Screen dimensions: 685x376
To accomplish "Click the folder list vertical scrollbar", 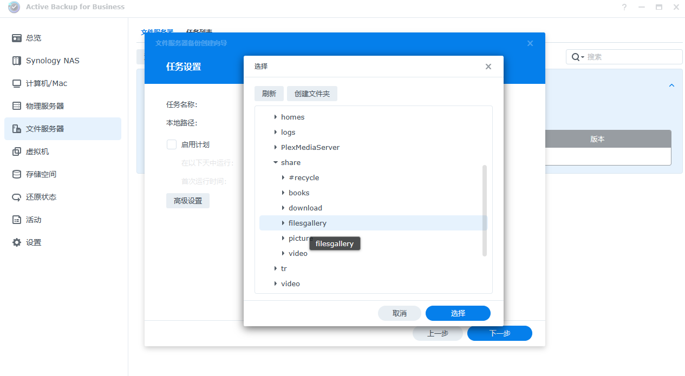I will point(485,211).
